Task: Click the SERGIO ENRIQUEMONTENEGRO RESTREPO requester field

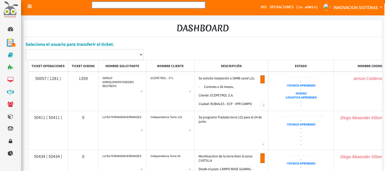Action: coord(122,84)
